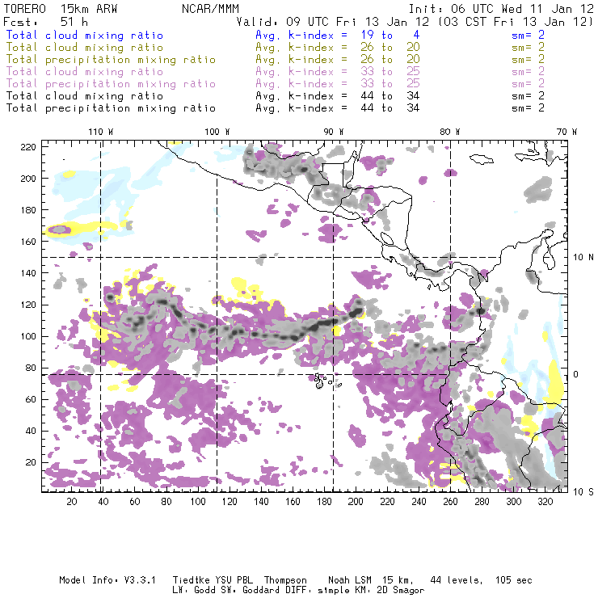Viewport: 598px width, 598px height.
Task: Click the Galapagos Islands outline on map
Action: tap(322, 380)
